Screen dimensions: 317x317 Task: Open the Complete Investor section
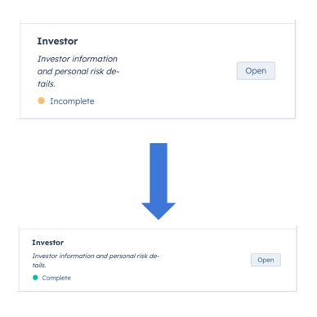(x=266, y=260)
